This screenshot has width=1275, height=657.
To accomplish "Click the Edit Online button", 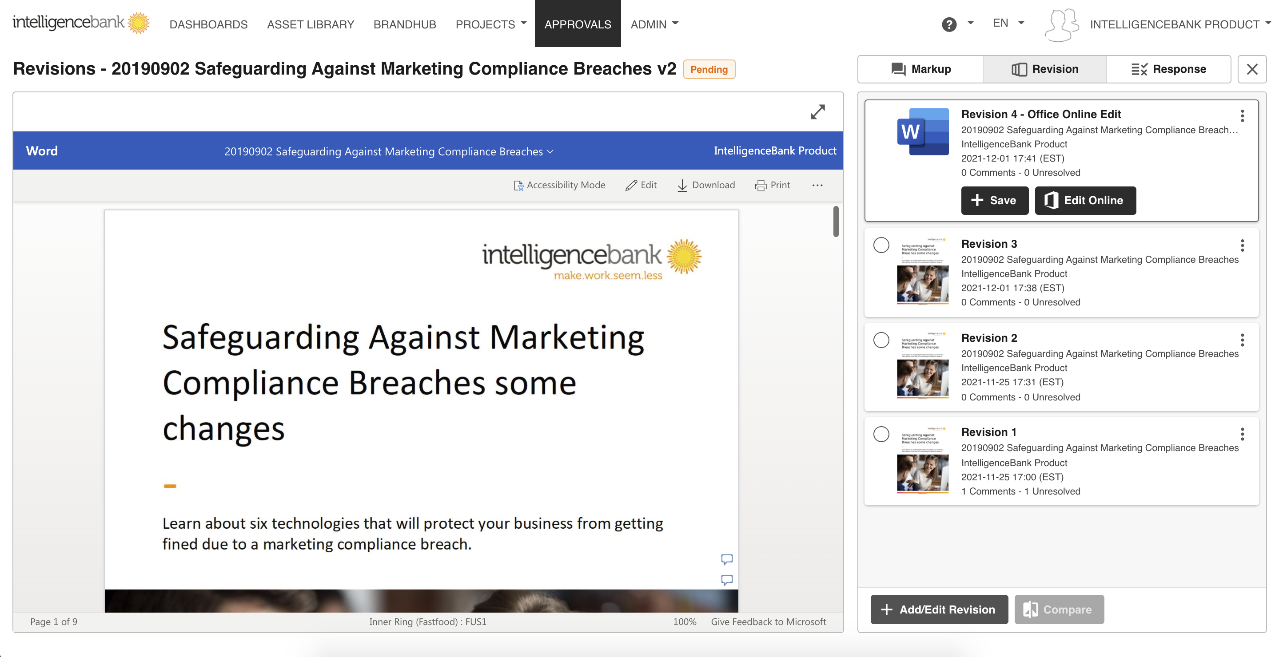I will tap(1085, 200).
